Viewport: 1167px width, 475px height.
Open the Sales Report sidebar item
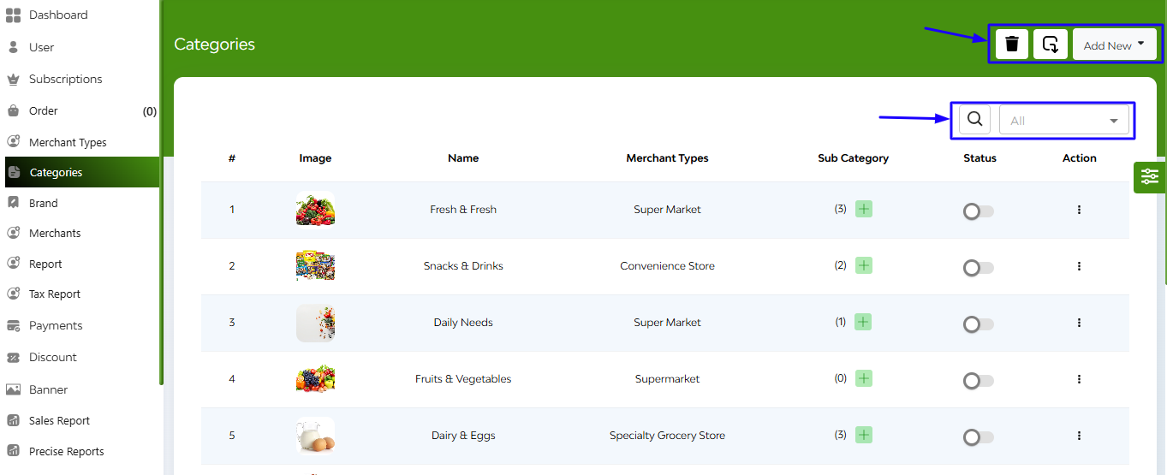click(59, 420)
